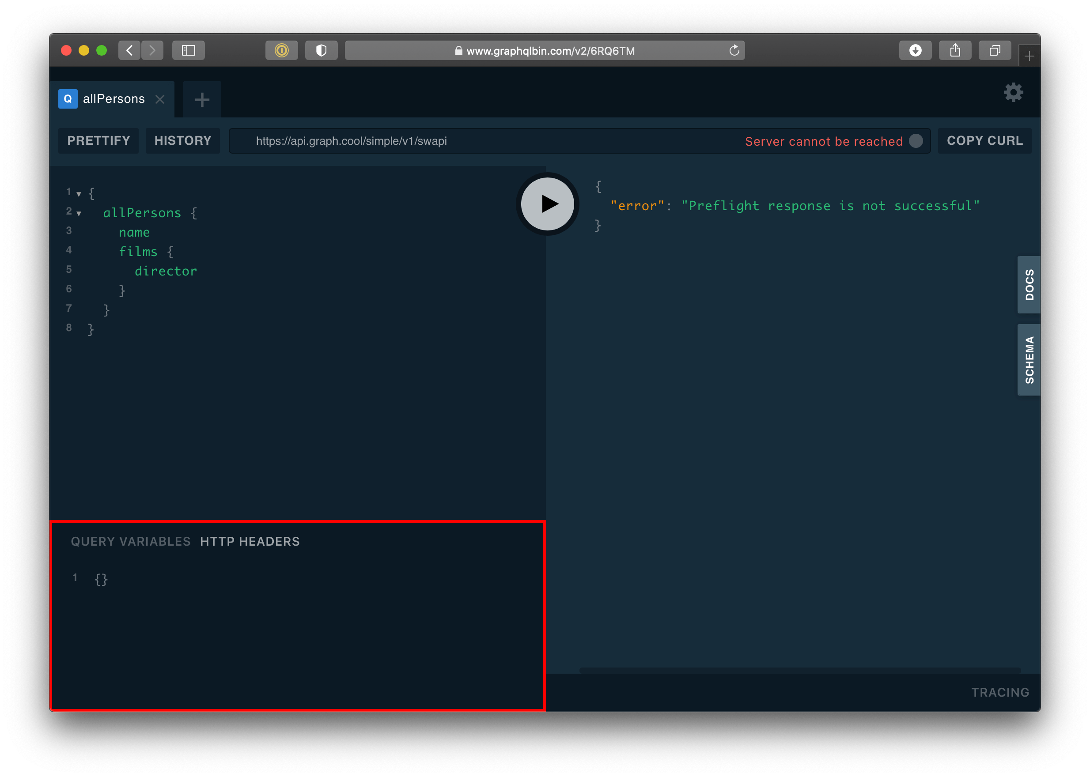Image resolution: width=1090 pixels, height=777 pixels.
Task: Close the allPersons tab
Action: (x=160, y=99)
